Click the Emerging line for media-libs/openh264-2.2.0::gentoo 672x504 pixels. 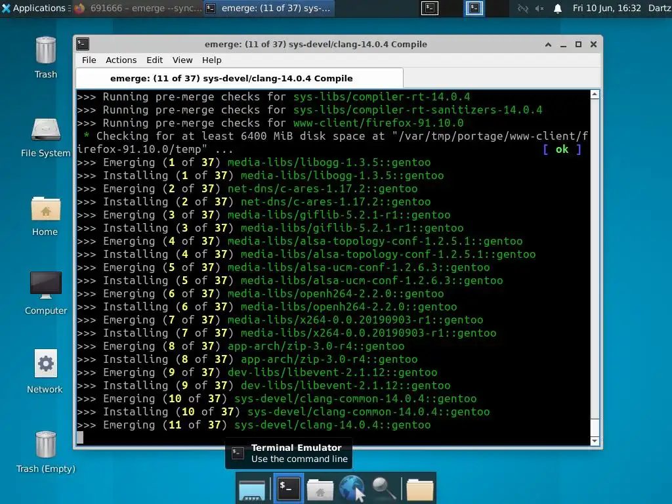[260, 293]
